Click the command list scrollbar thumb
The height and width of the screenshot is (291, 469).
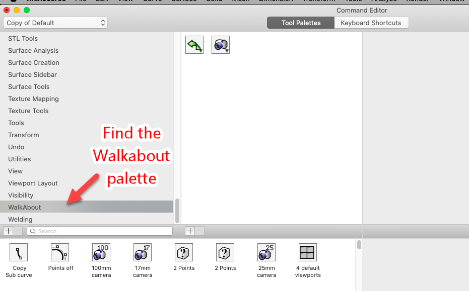point(359,245)
